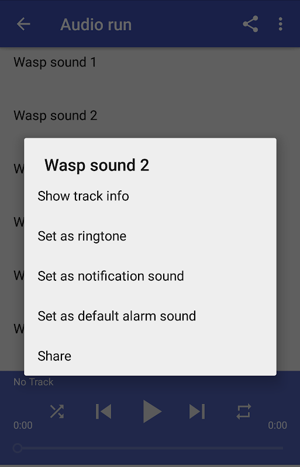Skip to the next track
This screenshot has width=300, height=467.
(197, 412)
